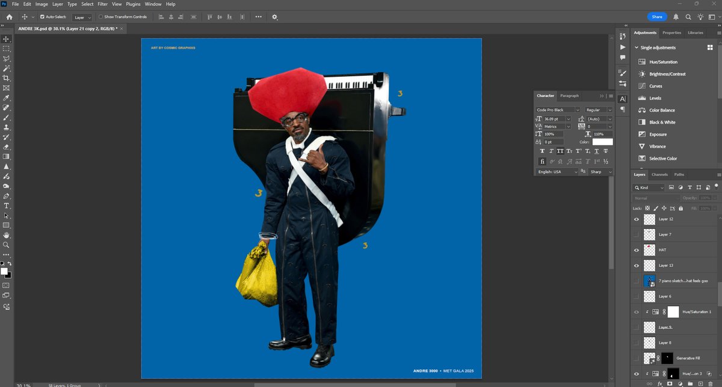Open the layer blending mode dropdown

coord(656,197)
